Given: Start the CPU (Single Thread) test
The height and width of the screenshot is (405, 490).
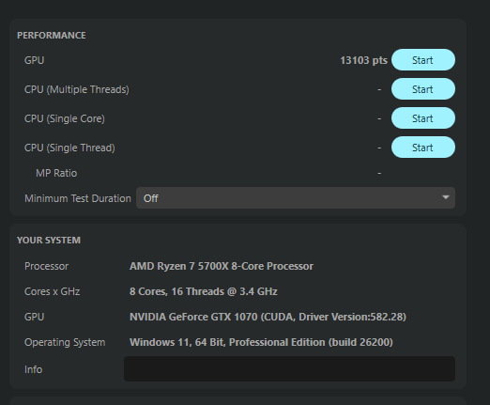Looking at the screenshot, I should (x=423, y=148).
